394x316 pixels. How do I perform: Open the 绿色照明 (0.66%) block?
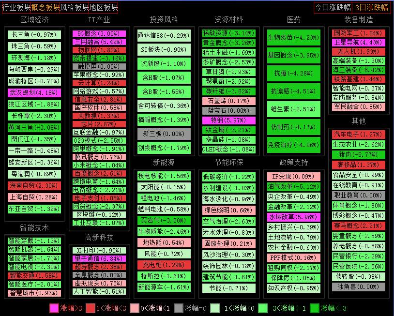[229, 210]
